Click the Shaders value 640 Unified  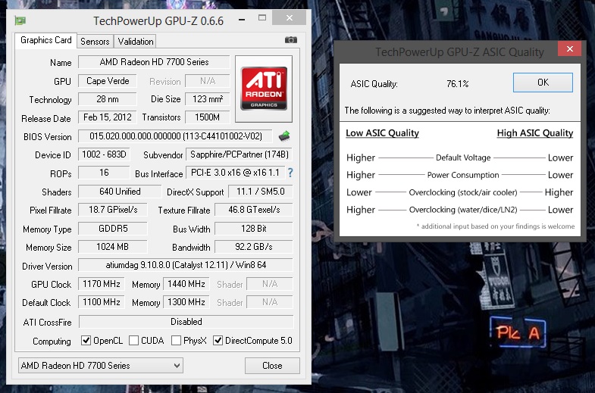coord(120,192)
